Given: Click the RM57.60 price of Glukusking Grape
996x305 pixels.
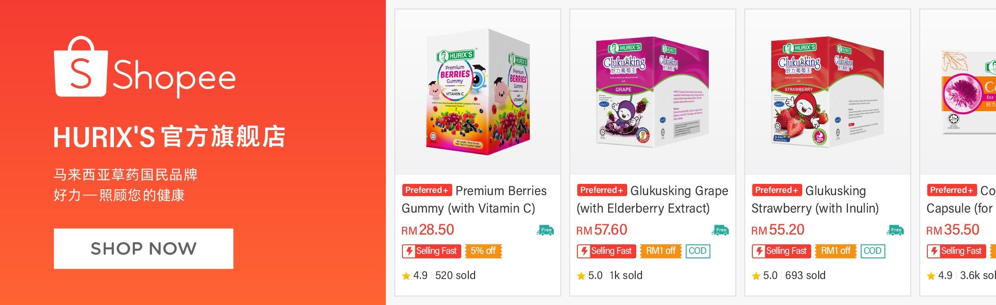Looking at the screenshot, I should tap(602, 230).
